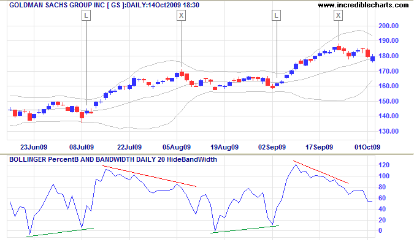This screenshot has width=414, height=242.
Task: Click the 05Aug09 date label
Action: tap(177, 147)
